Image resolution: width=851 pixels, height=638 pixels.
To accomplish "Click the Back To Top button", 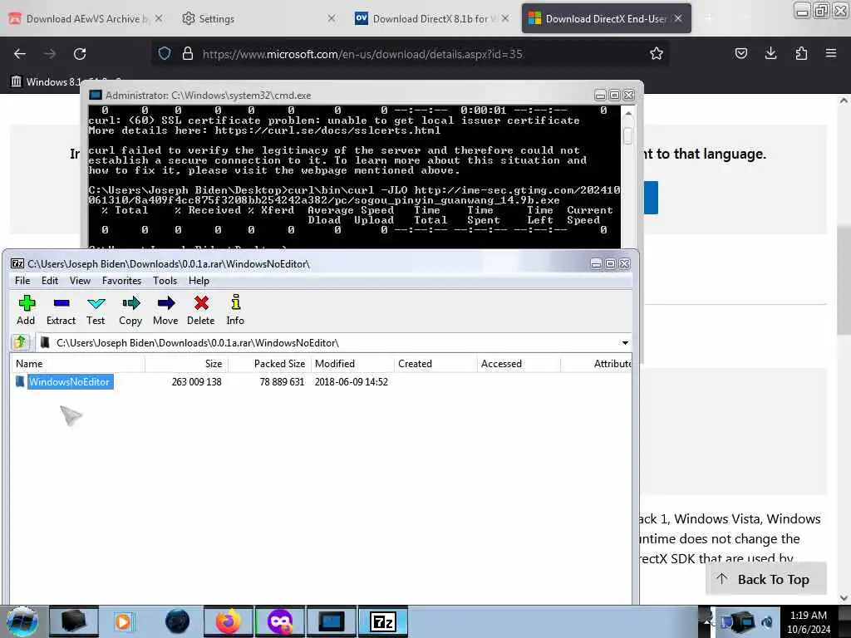I will tap(765, 579).
